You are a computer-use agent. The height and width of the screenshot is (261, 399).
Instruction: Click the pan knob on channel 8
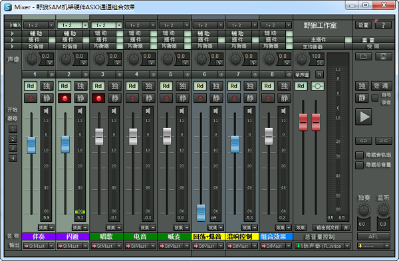pyautogui.click(x=269, y=59)
